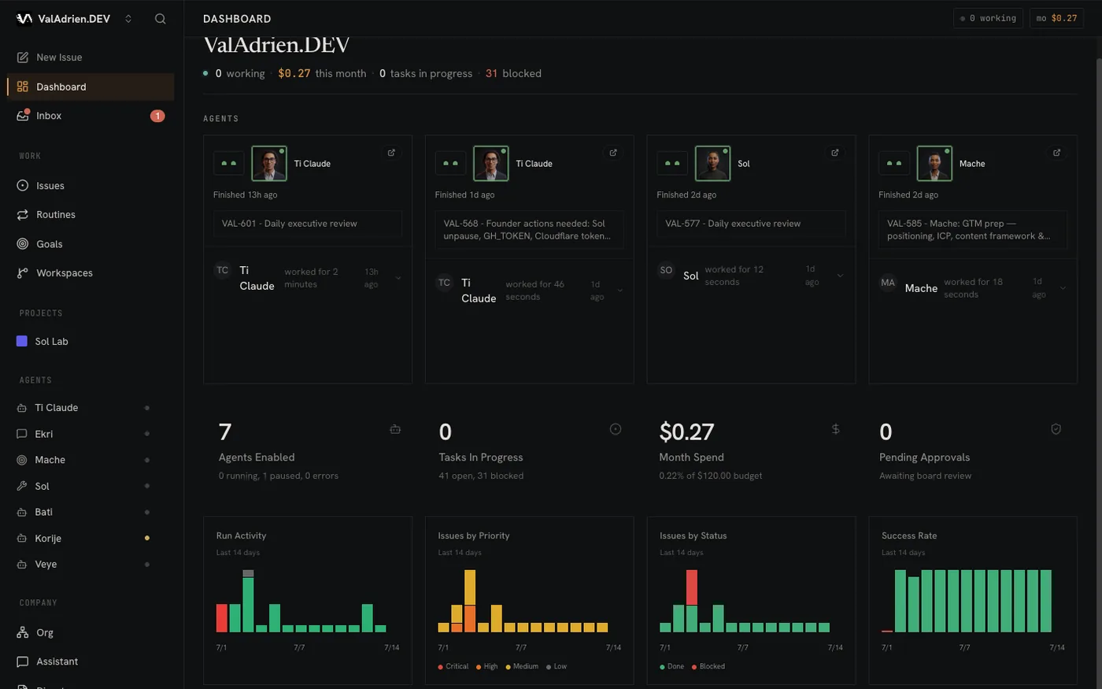Open VAL-568 agent card external link
Viewport: 1102px width, 689px height.
point(613,153)
